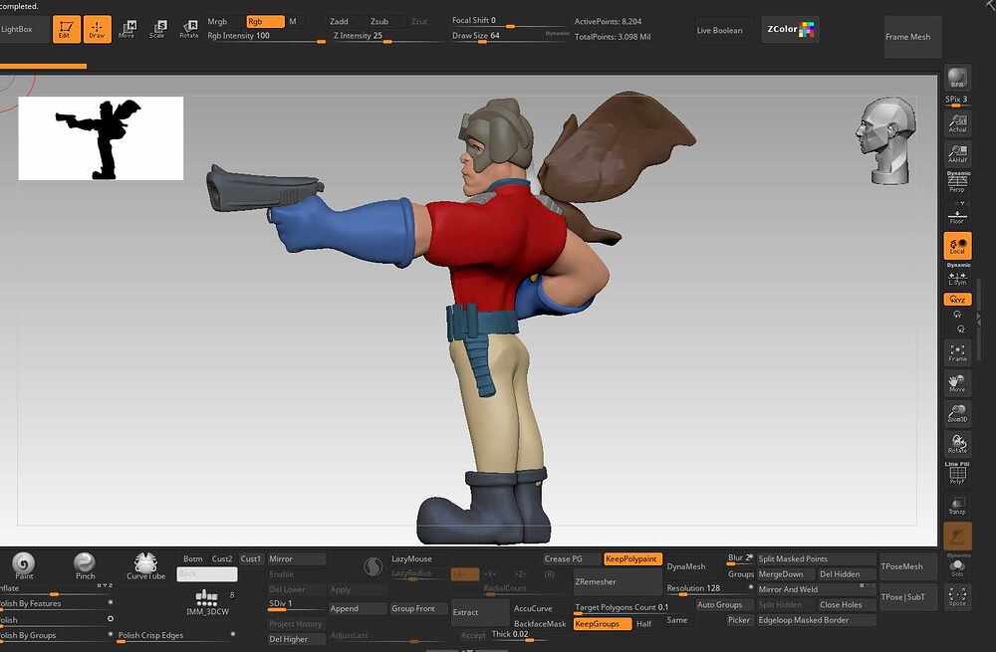Click the Append button
Screen dimensions: 996x652
pyautogui.click(x=357, y=609)
